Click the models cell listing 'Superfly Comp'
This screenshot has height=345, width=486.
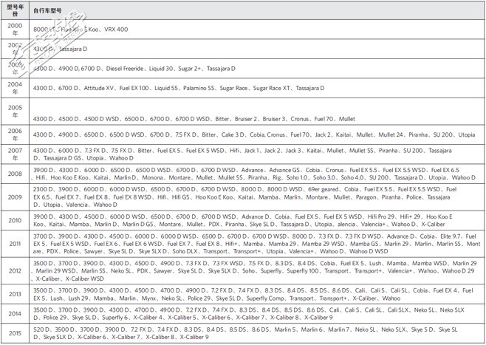click(257, 294)
